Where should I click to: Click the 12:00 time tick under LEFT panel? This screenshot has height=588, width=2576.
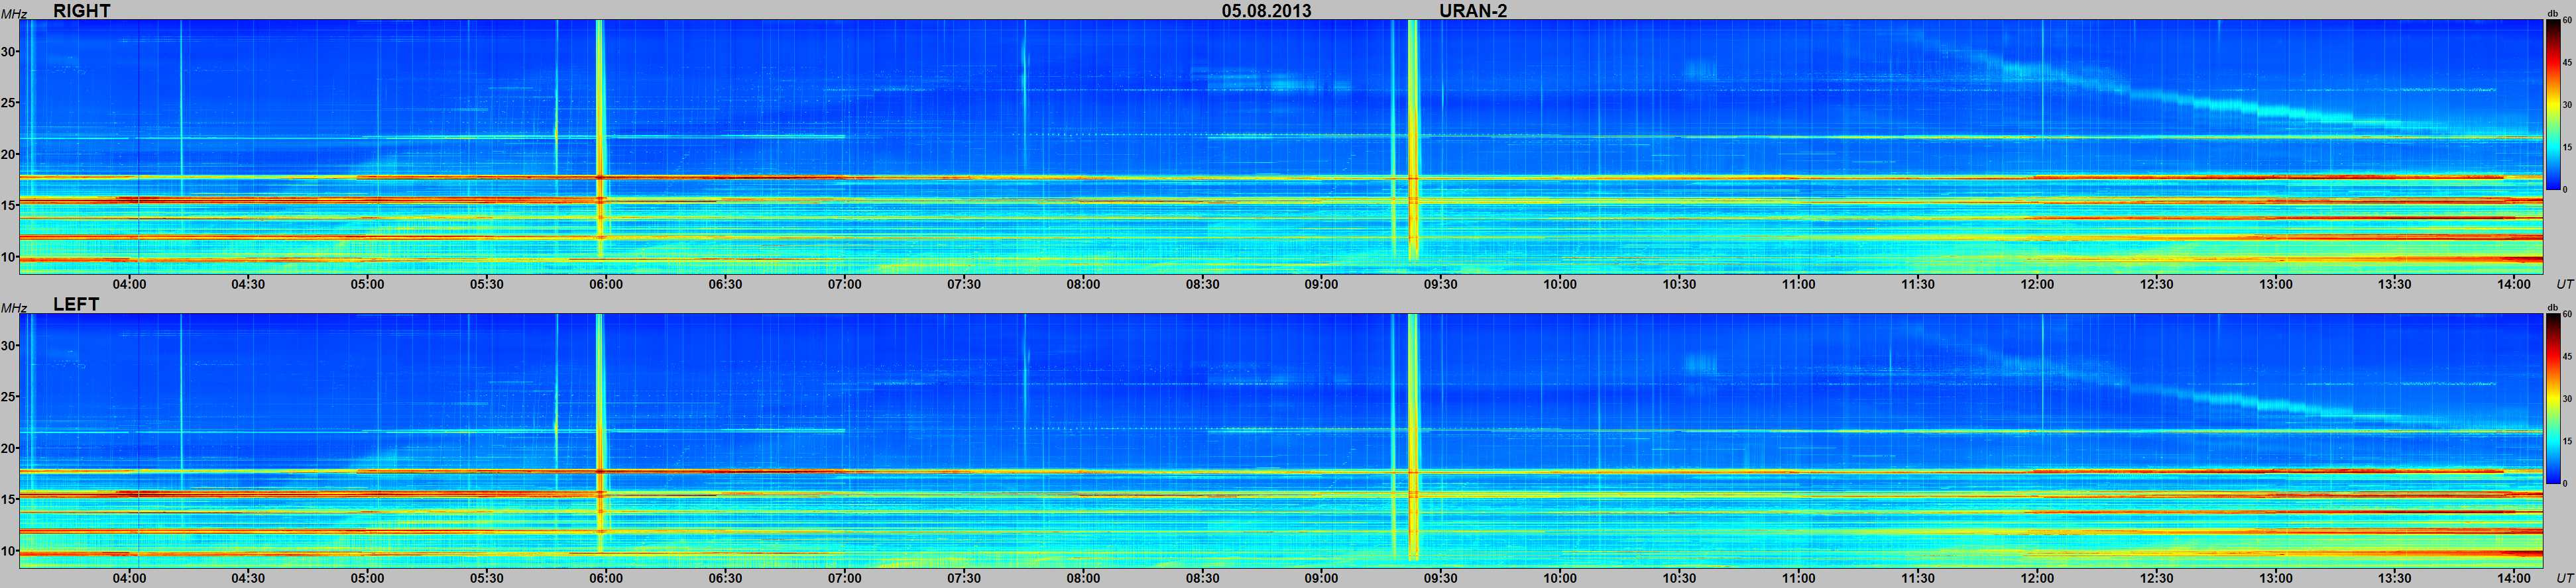(x=2037, y=578)
